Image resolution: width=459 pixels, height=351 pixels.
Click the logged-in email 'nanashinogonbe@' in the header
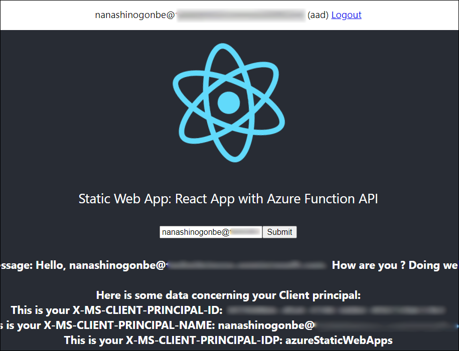[x=135, y=15]
